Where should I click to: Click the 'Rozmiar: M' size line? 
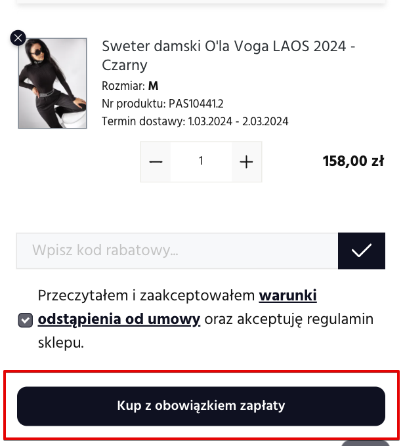pyautogui.click(x=130, y=86)
